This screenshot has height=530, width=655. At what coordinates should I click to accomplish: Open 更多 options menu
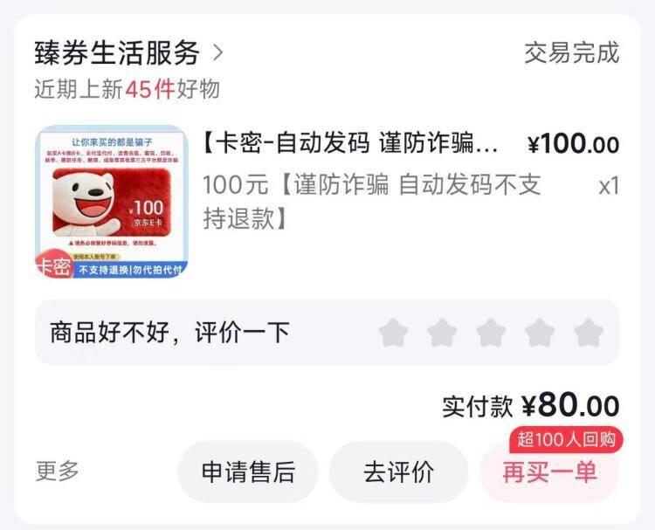(x=58, y=471)
